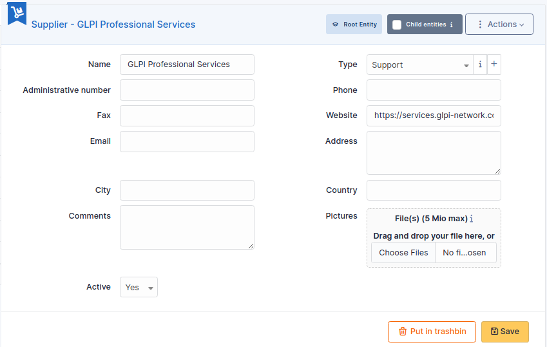Click into the Email input field
This screenshot has width=547, height=347.
[x=187, y=141]
